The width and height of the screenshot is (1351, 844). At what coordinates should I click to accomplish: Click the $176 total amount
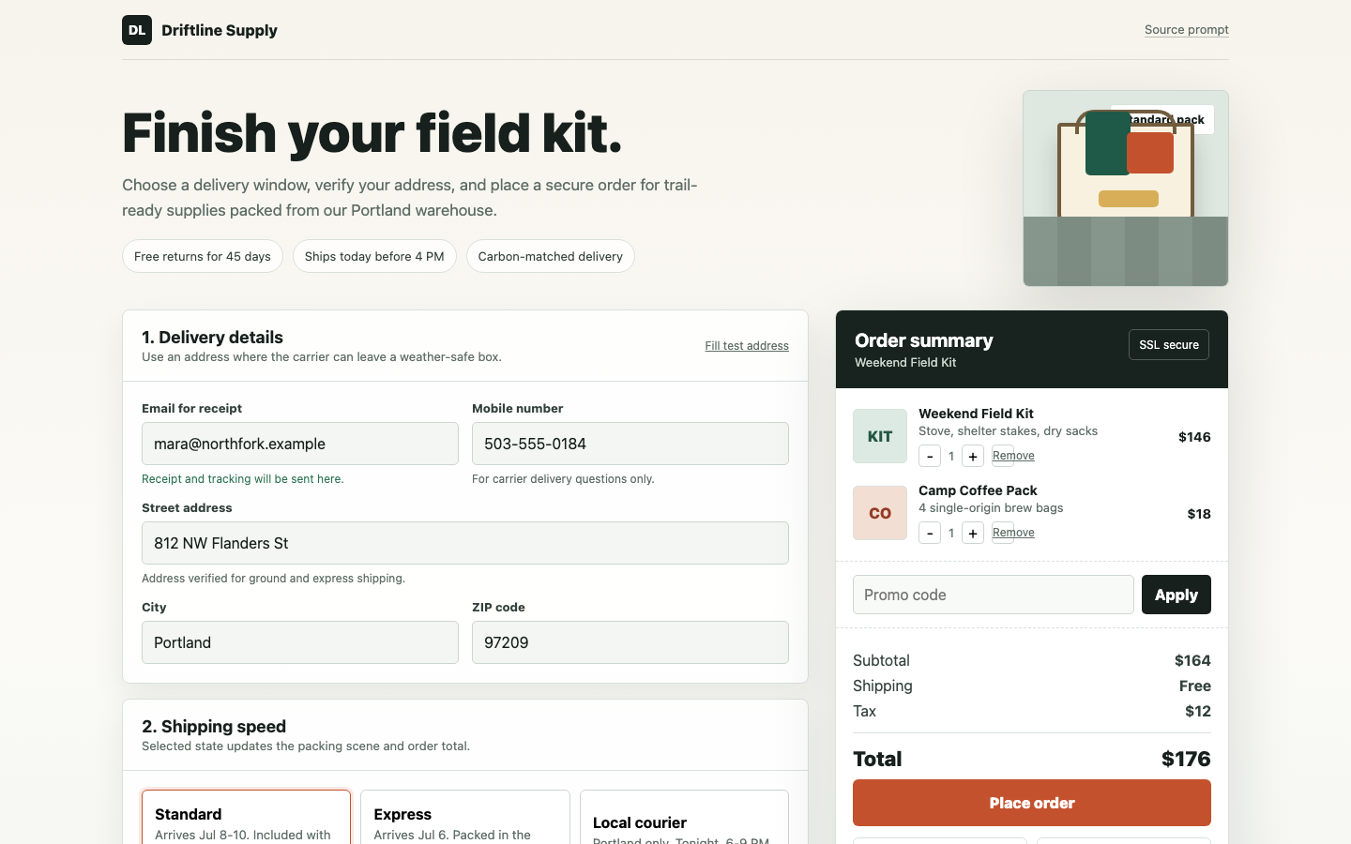pos(1186,759)
